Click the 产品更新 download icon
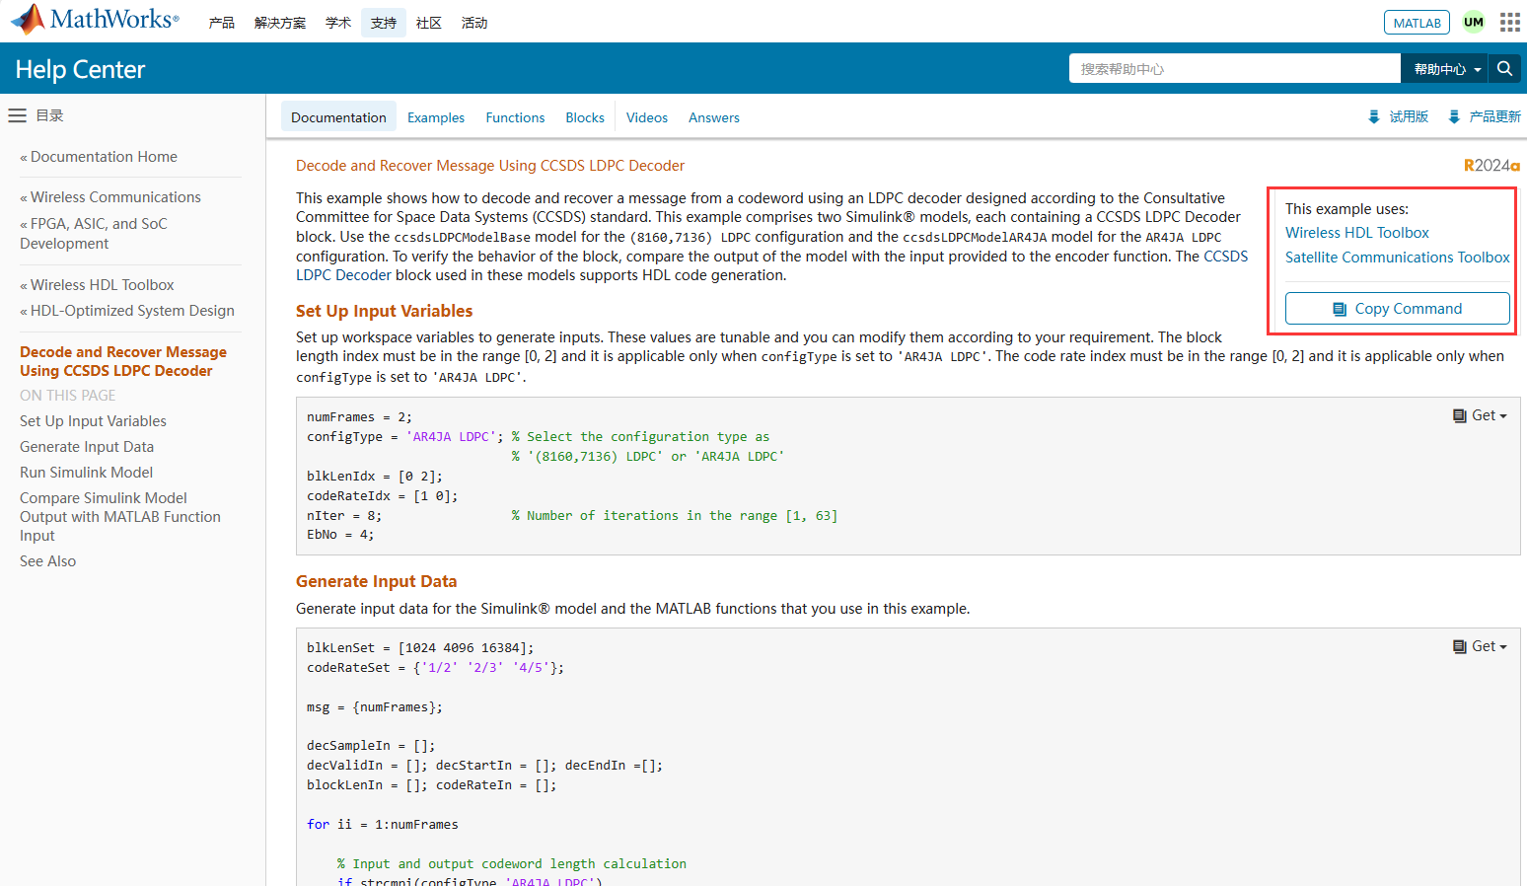Image resolution: width=1527 pixels, height=886 pixels. [1453, 116]
